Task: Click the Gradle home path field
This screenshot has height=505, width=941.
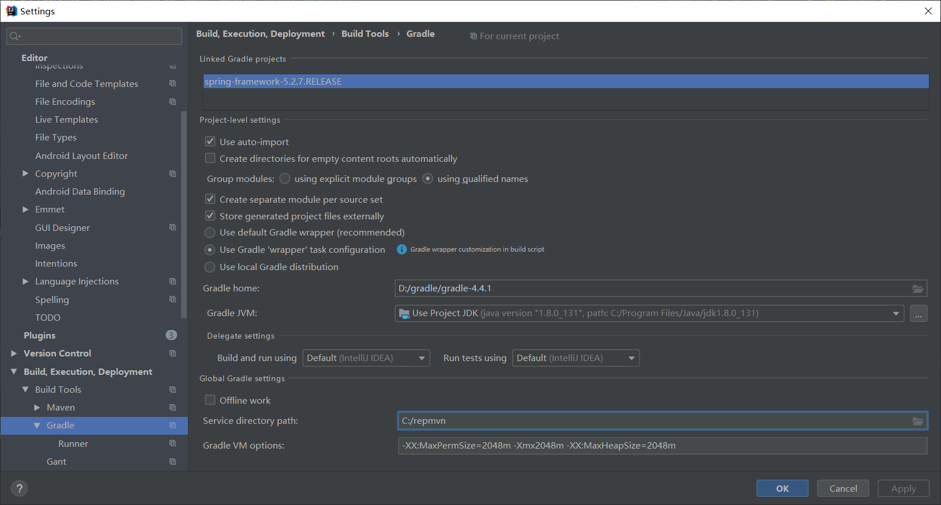Action: (661, 288)
